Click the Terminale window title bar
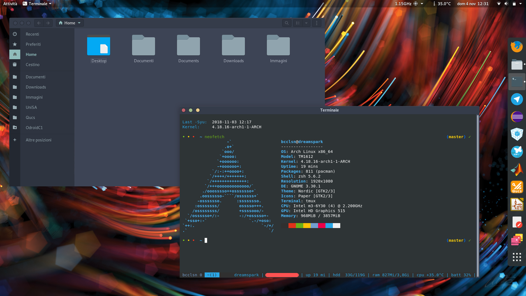The height and width of the screenshot is (296, 526). 330,110
